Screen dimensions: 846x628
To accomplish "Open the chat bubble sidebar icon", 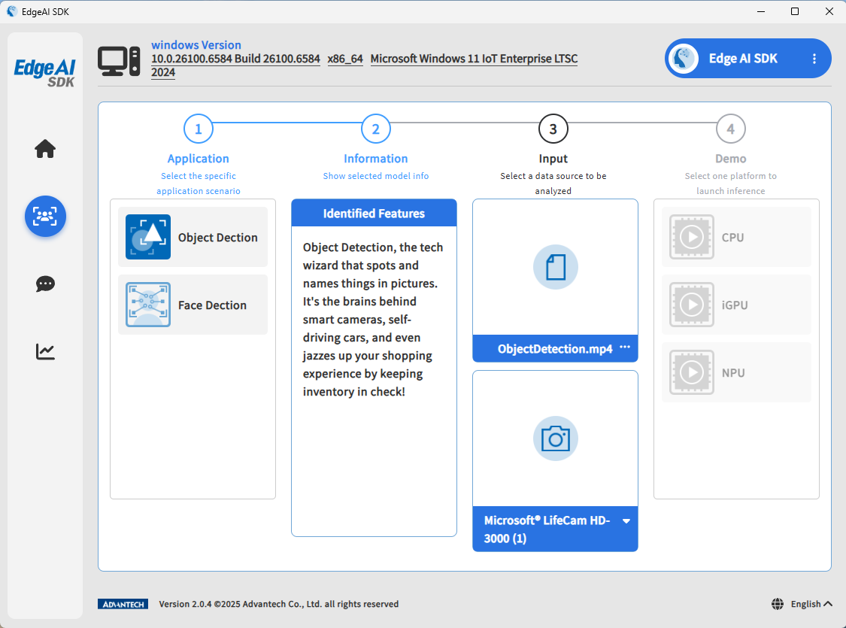I will point(45,284).
